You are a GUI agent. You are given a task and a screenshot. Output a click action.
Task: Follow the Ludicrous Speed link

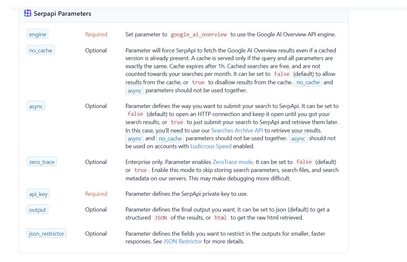point(211,146)
